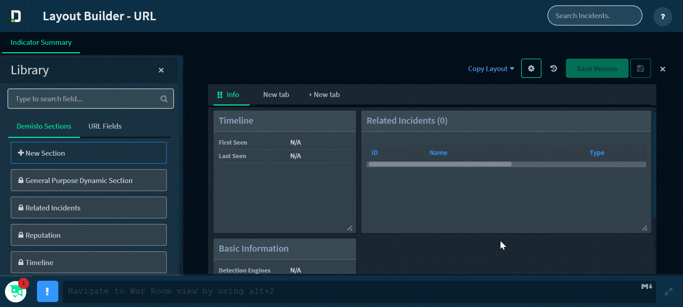Image resolution: width=683 pixels, height=307 pixels.
Task: Click the Detection Engines field label
Action: click(x=244, y=270)
